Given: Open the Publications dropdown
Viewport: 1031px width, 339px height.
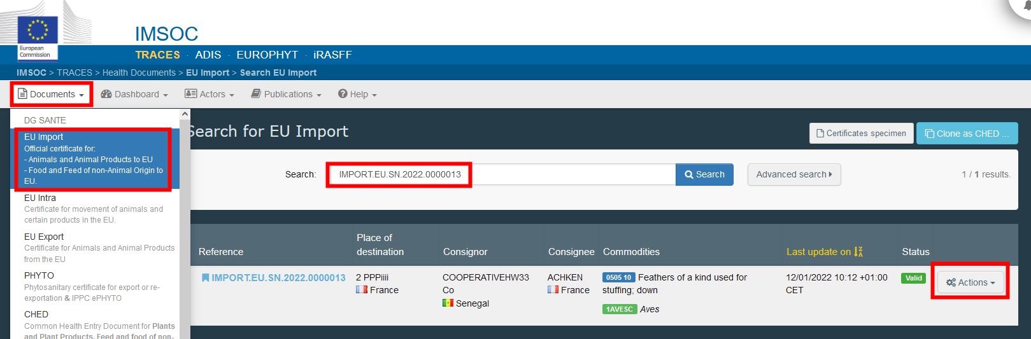Looking at the screenshot, I should pyautogui.click(x=286, y=94).
